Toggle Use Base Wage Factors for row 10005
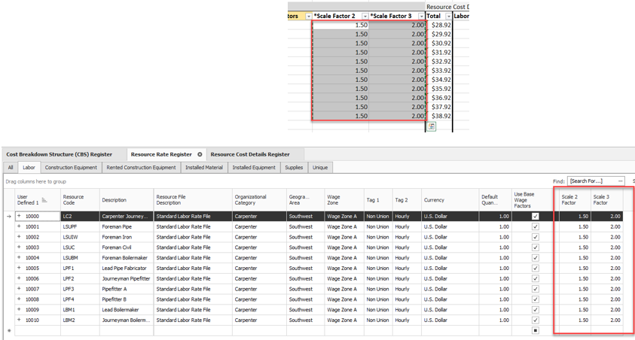 (535, 268)
